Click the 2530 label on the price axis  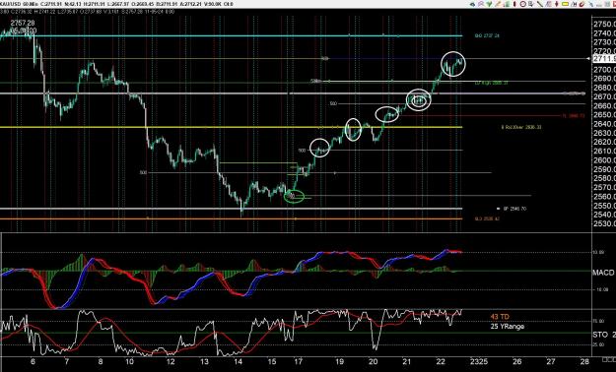point(604,224)
